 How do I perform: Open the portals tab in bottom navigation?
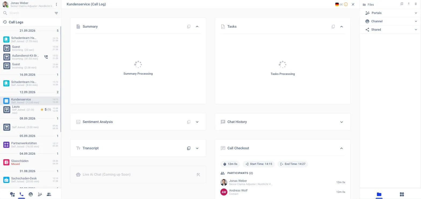click(x=40, y=194)
